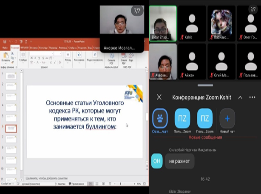
Task: Click the Файл menu tab
Action: click(5, 48)
